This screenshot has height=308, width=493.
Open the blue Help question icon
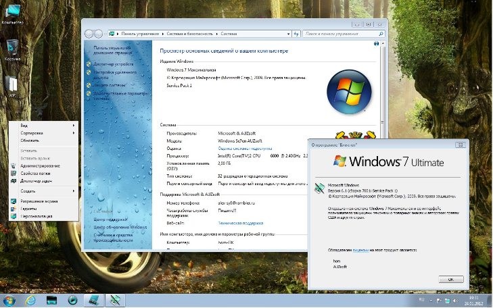[x=377, y=44]
